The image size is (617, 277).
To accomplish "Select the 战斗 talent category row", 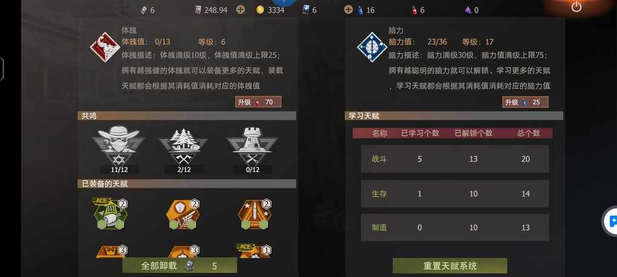I will (x=455, y=159).
